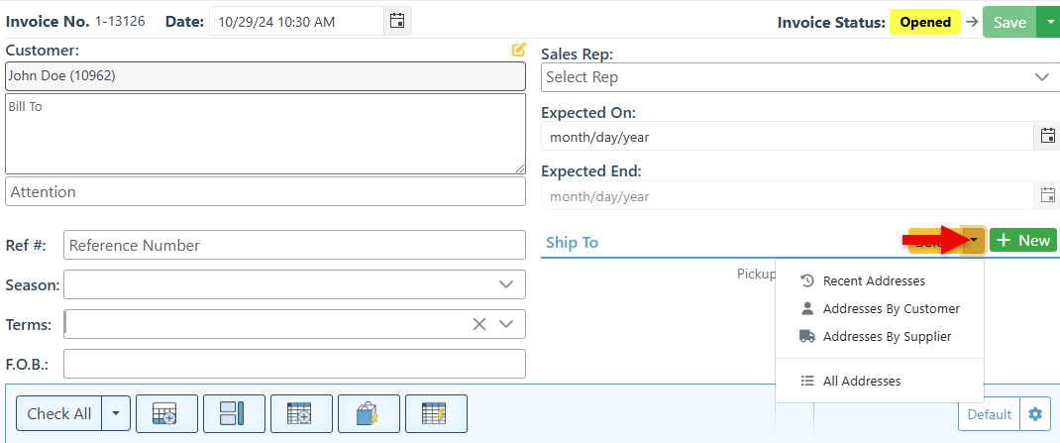This screenshot has height=443, width=1060.
Task: Clear the Terms field with X
Action: [x=479, y=324]
